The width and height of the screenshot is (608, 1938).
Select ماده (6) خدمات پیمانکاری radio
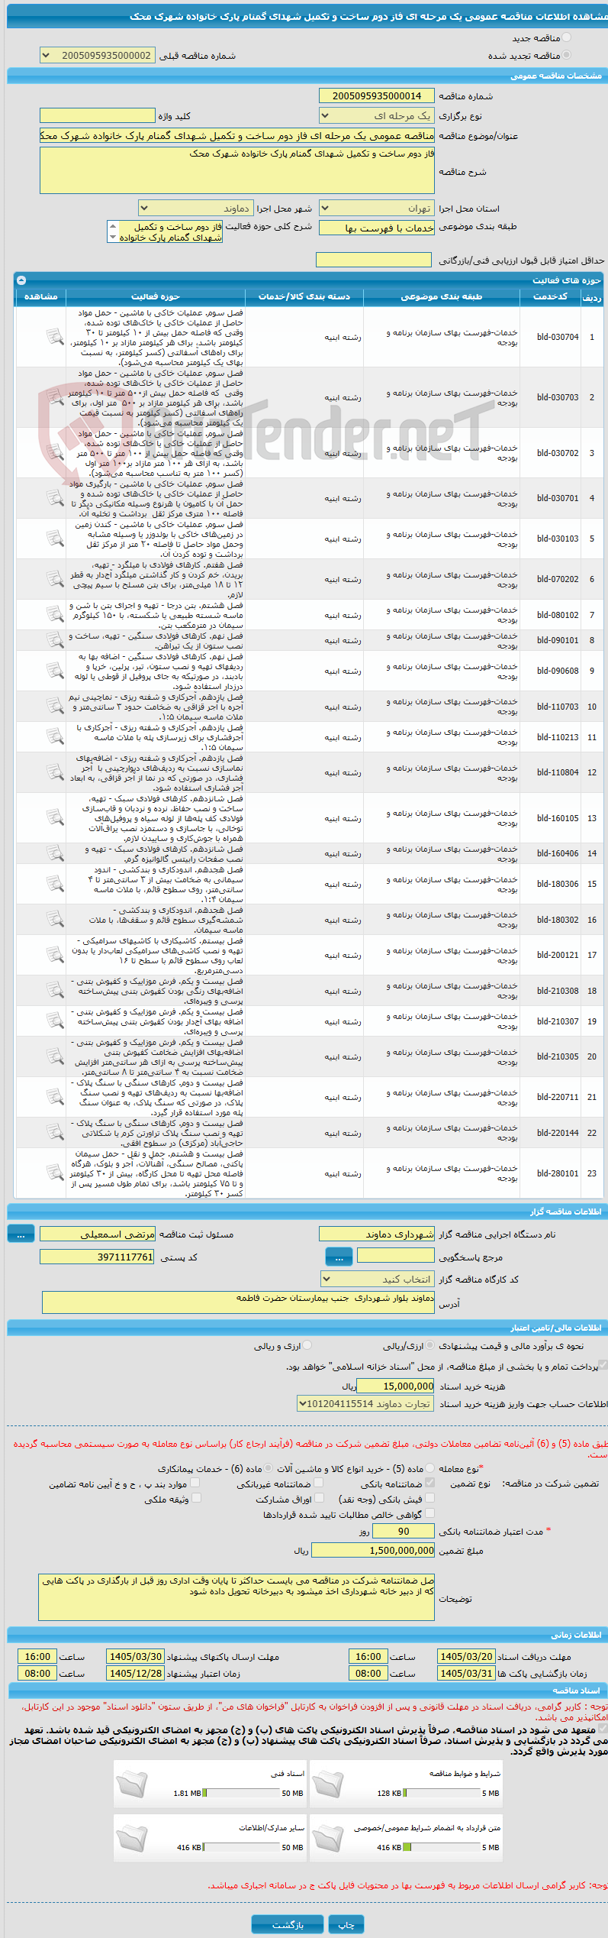(x=269, y=1468)
